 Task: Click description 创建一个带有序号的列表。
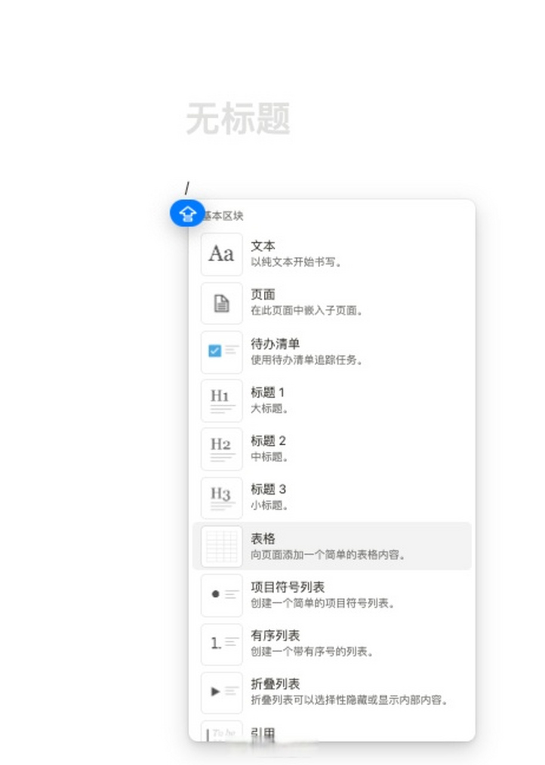[312, 652]
